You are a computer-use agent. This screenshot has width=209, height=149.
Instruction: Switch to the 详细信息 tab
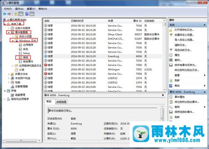61,102
